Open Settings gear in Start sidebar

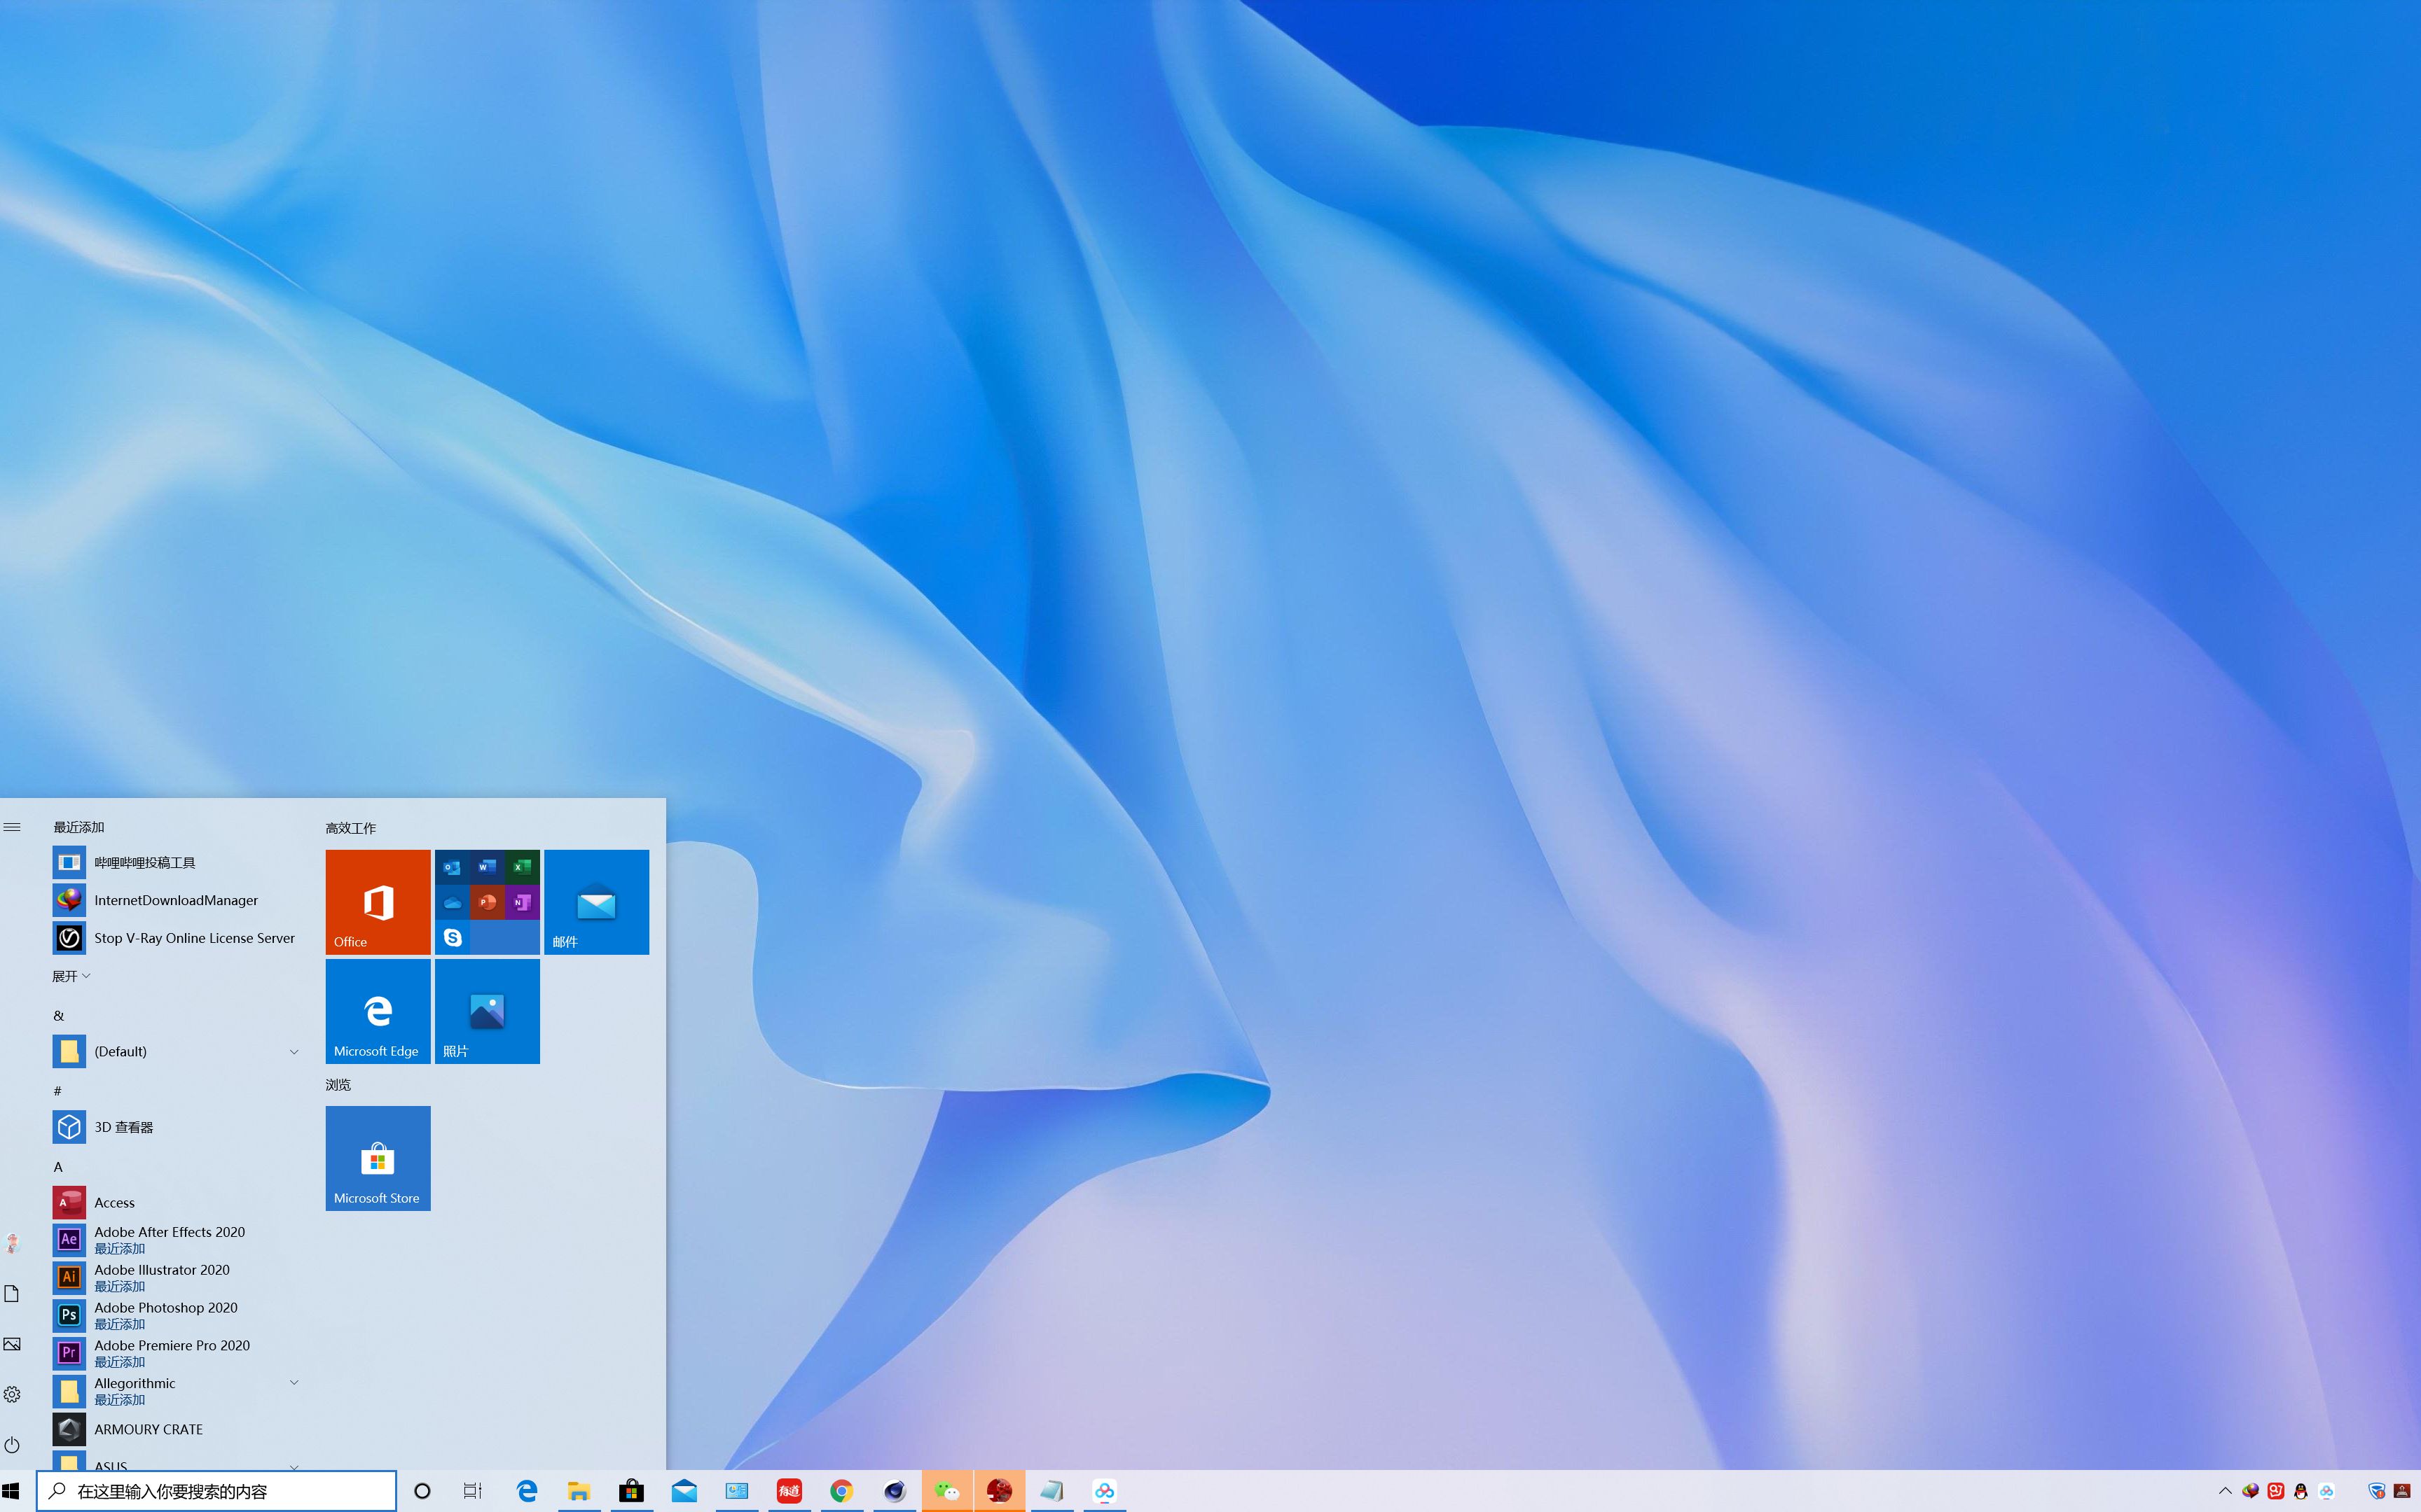[x=12, y=1394]
